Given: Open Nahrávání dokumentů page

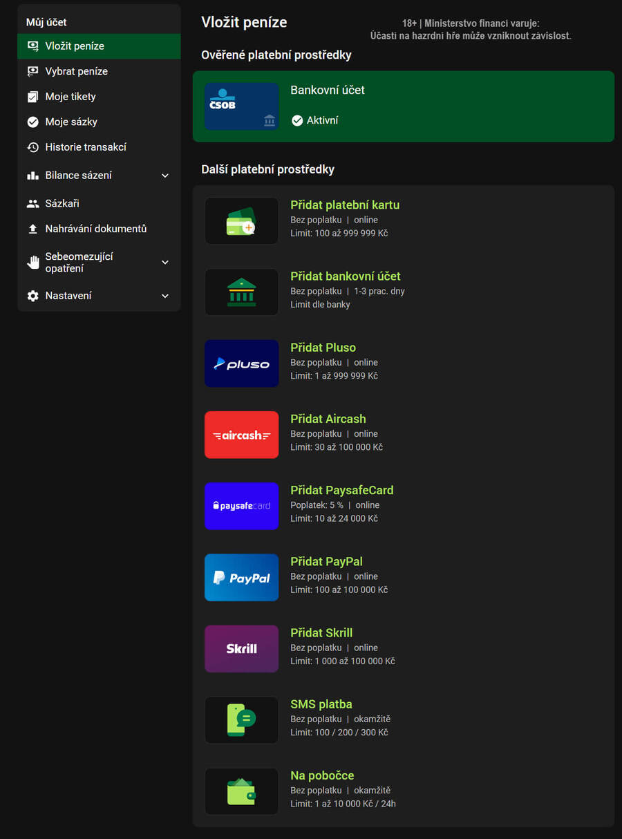Looking at the screenshot, I should 96,229.
